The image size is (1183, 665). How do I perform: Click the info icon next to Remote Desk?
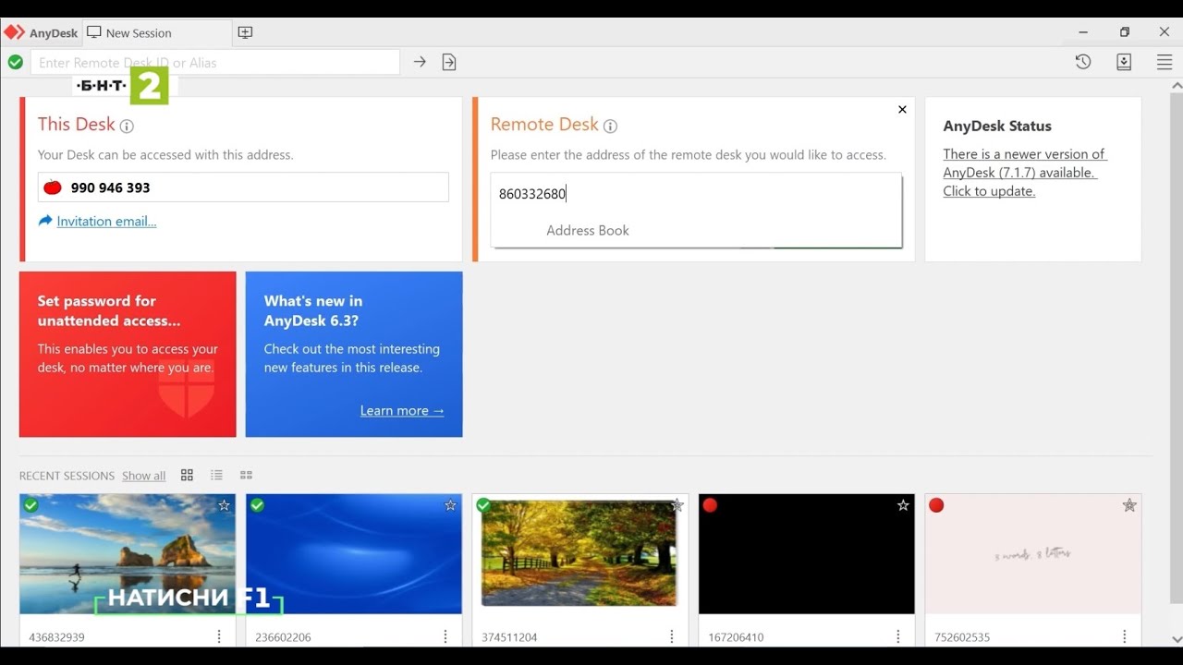click(x=610, y=126)
